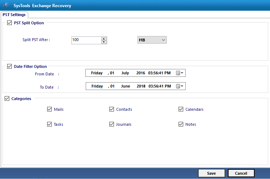The image size is (270, 179).
Task: Uncheck the Categories checkbox
Action: [7, 99]
